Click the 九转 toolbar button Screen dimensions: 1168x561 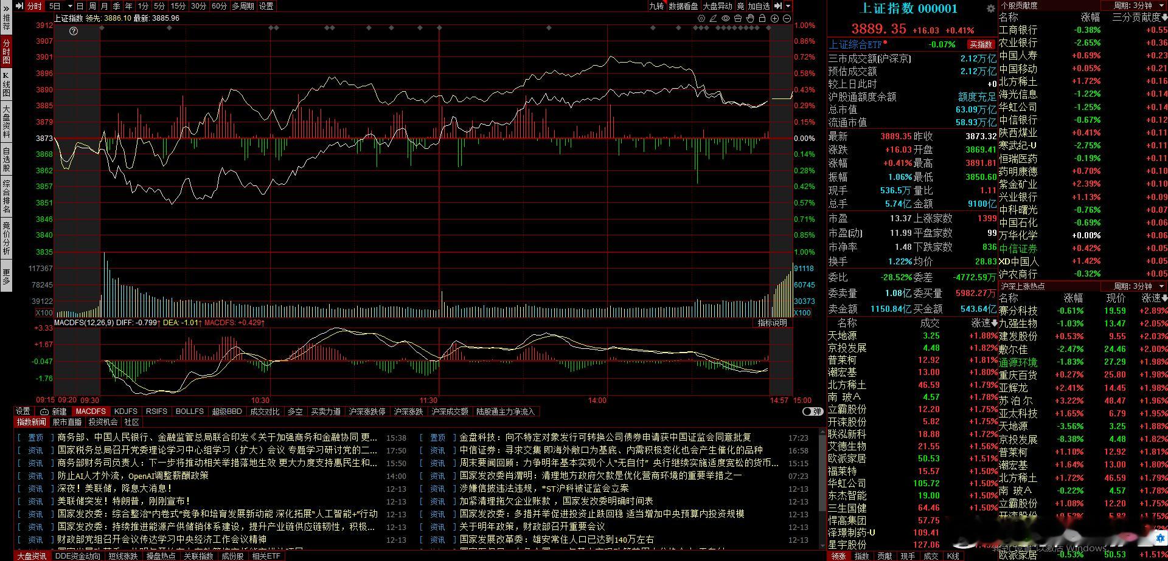point(656,6)
